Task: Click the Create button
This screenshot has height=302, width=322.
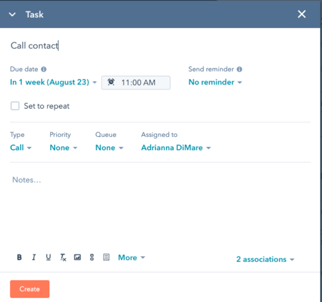Action: click(30, 289)
